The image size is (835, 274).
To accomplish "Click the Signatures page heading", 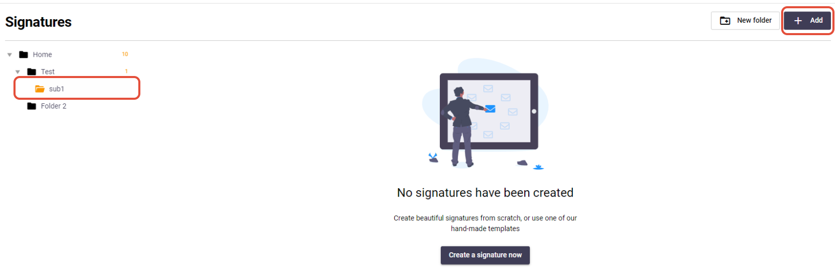I will pyautogui.click(x=38, y=22).
